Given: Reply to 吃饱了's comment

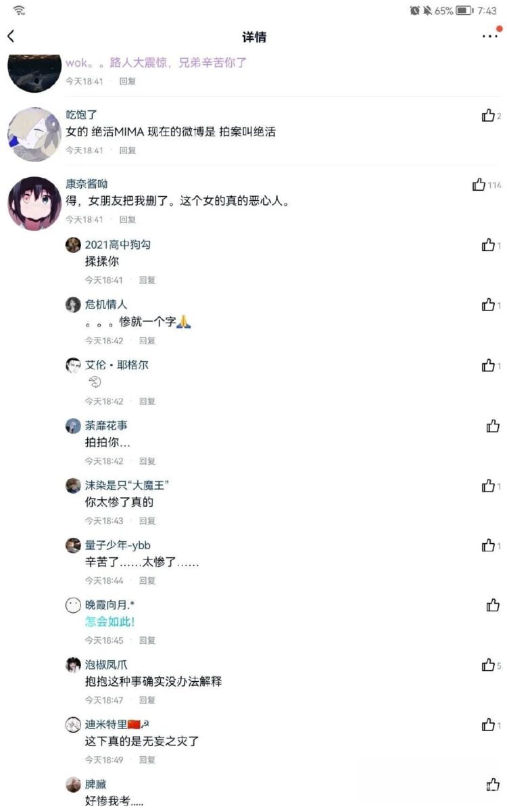Looking at the screenshot, I should 127,150.
